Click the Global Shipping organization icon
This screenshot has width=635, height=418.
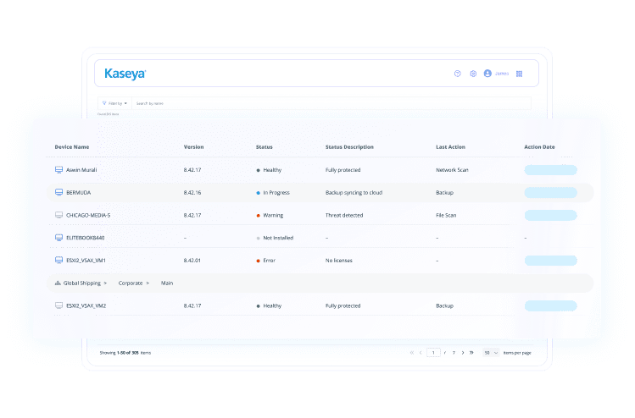[x=58, y=283]
